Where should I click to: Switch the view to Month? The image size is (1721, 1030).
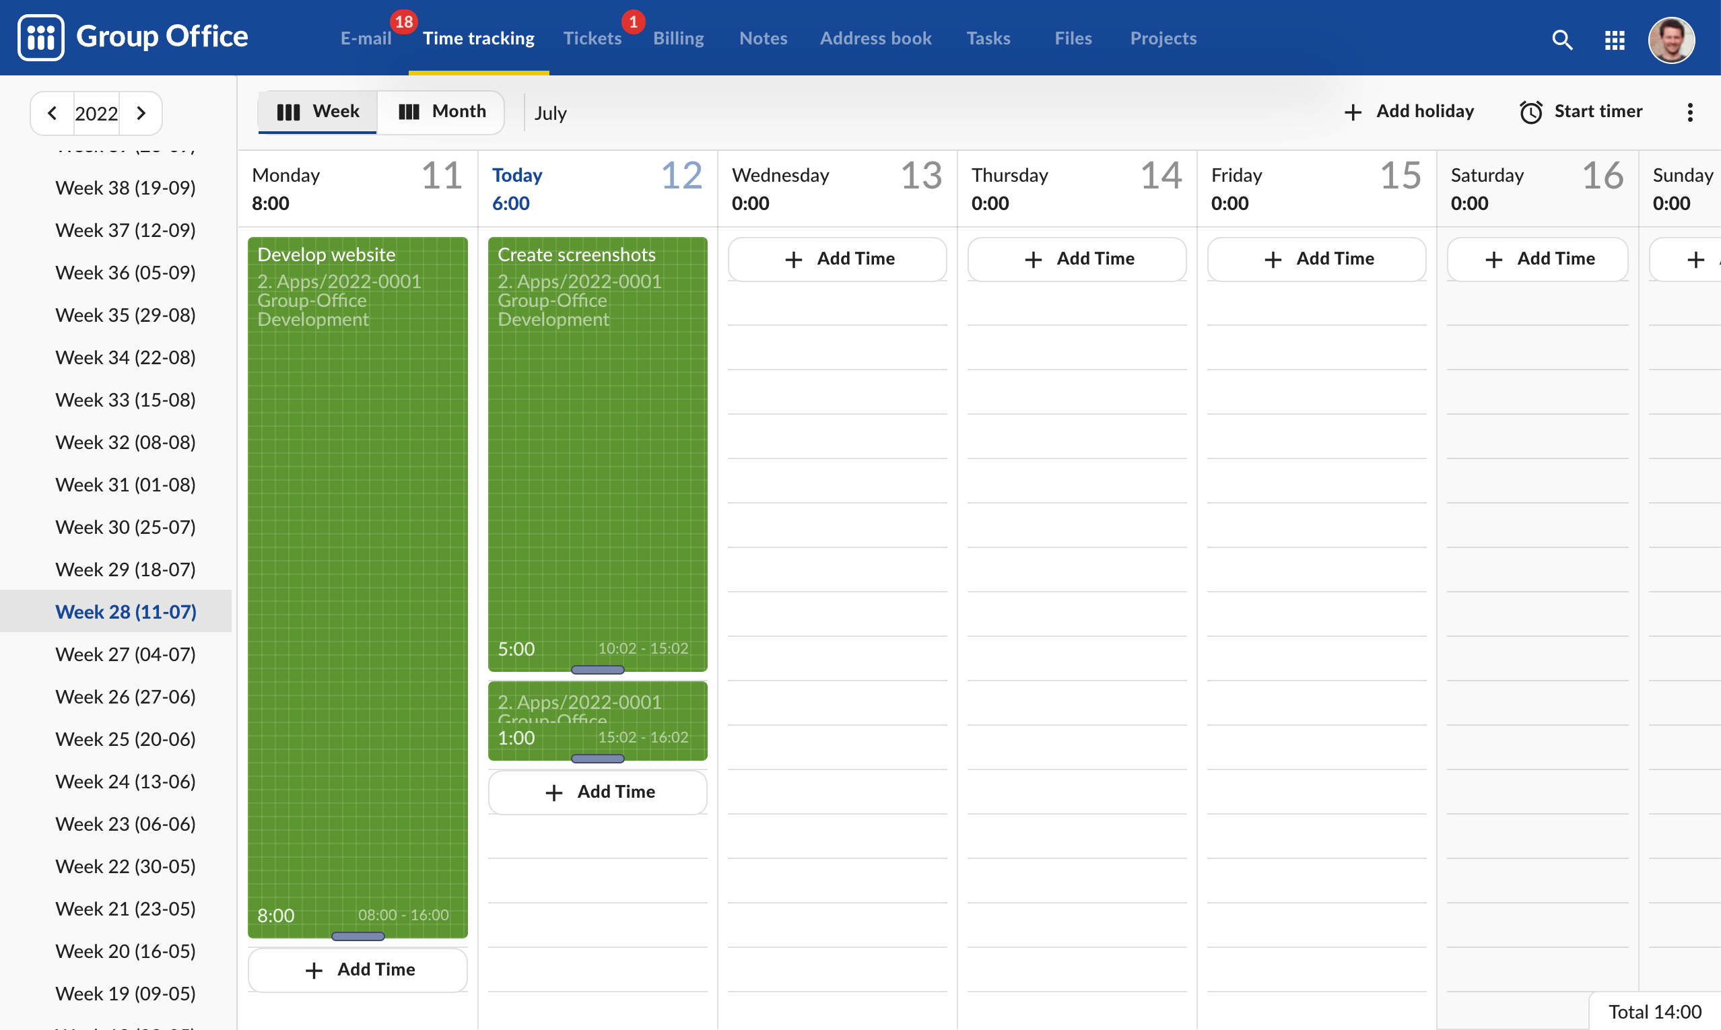442,111
